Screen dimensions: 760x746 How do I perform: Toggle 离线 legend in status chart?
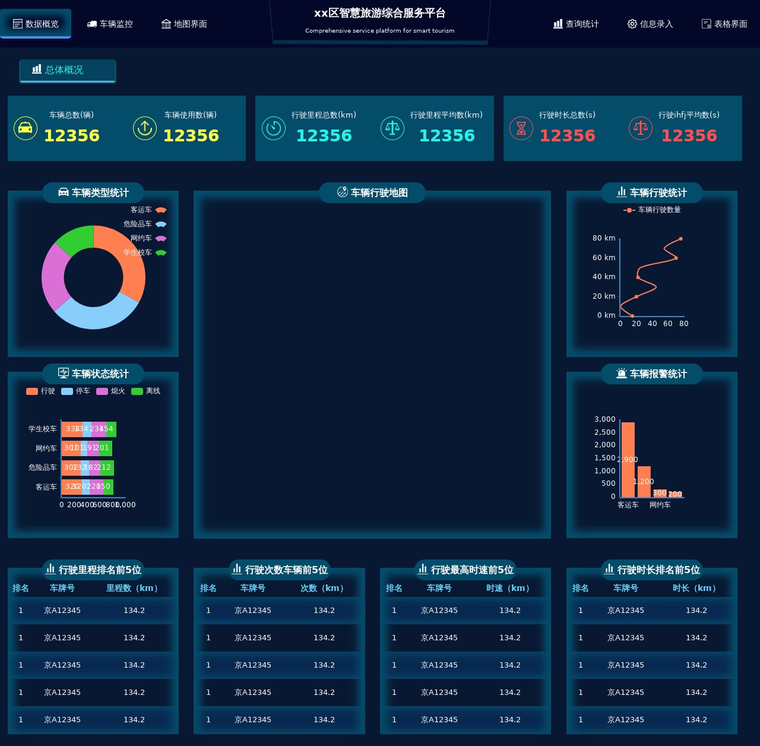(x=145, y=391)
